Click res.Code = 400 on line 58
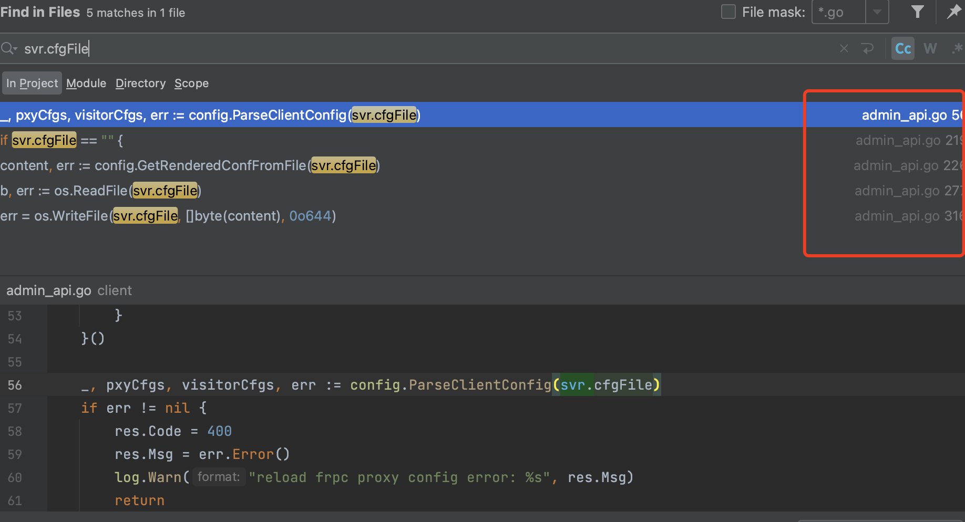Screen dimensions: 965x522 (173, 431)
